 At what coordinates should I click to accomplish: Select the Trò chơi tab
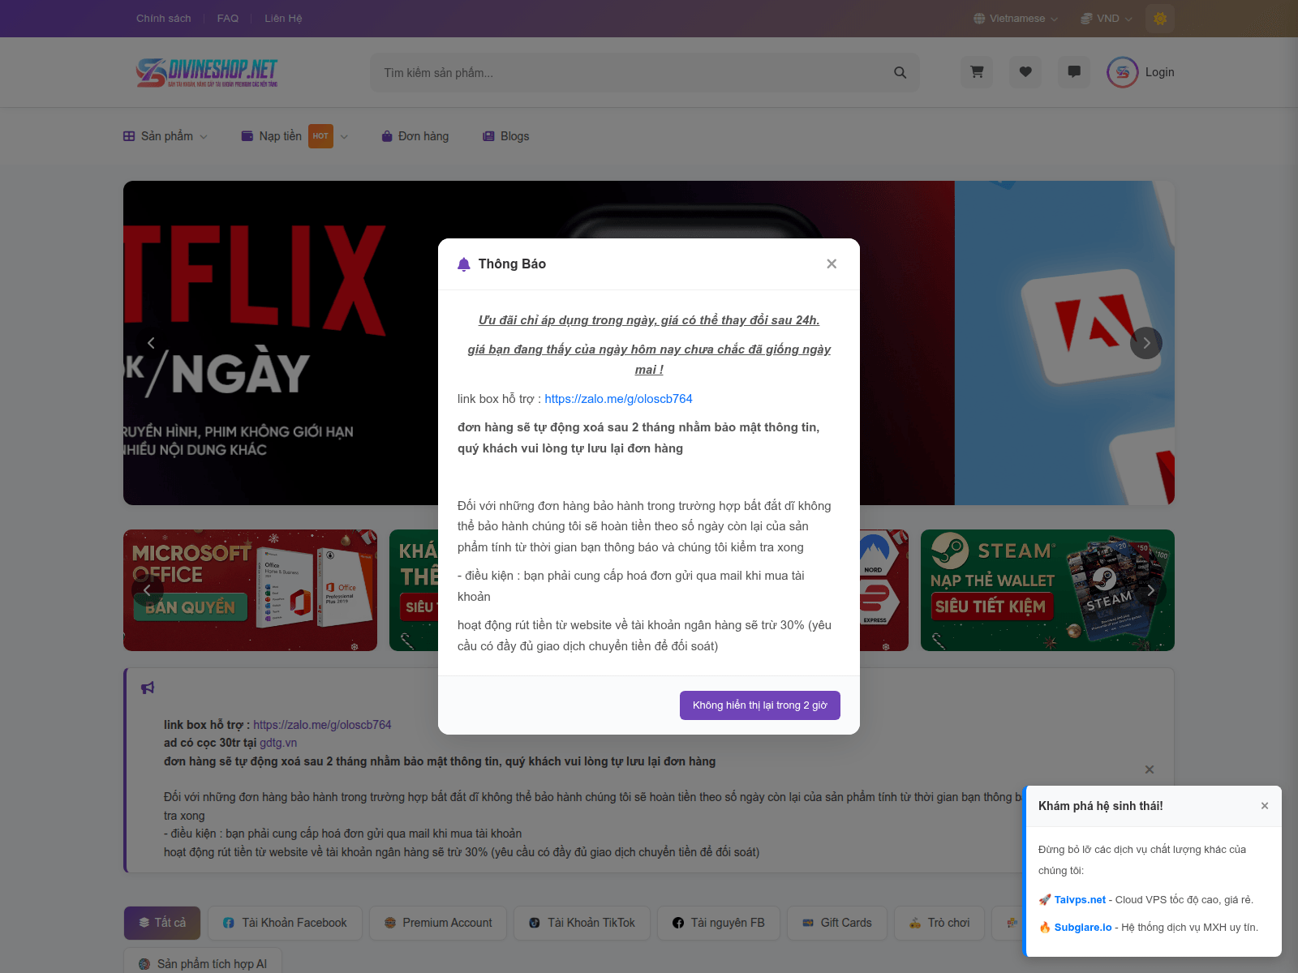coord(939,923)
